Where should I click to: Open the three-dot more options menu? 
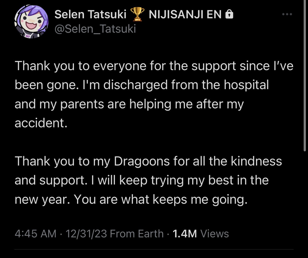(287, 14)
